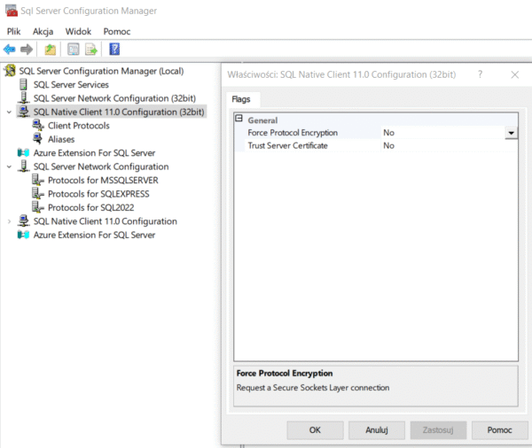Click the SQL Server Configuration Manager (Local) root icon
Image resolution: width=532 pixels, height=448 pixels.
tap(10, 71)
